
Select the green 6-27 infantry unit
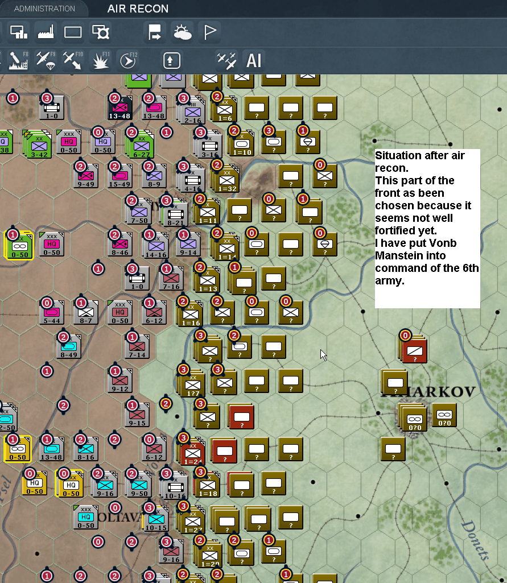pyautogui.click(x=141, y=144)
